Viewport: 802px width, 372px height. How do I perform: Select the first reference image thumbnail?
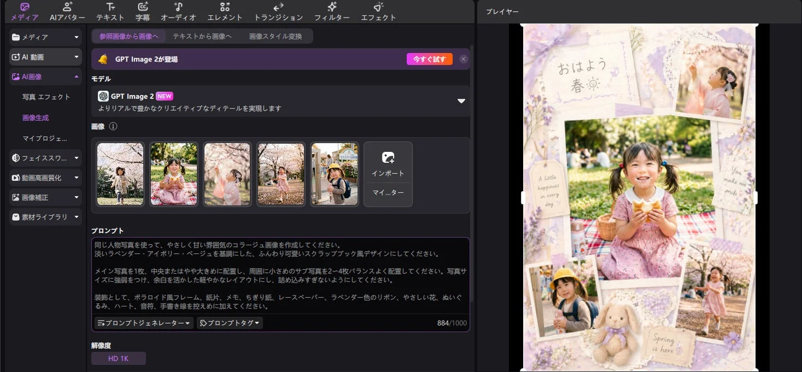120,174
